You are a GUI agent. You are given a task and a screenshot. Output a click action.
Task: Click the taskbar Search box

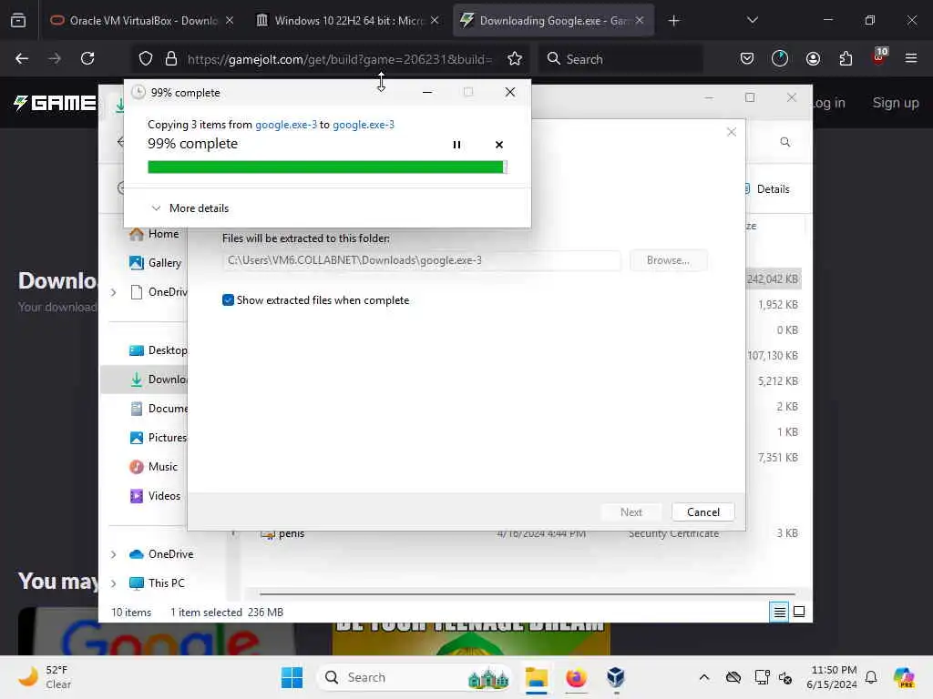[415, 677]
